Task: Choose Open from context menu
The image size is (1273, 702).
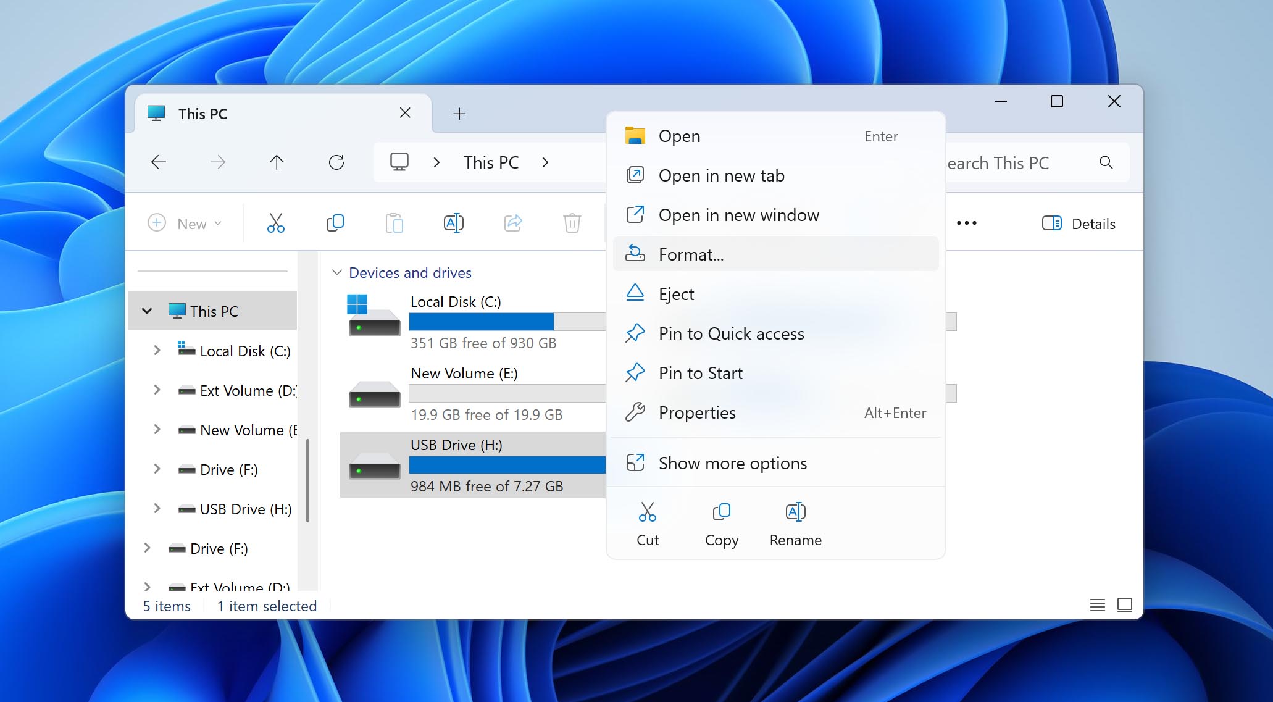Action: [775, 136]
